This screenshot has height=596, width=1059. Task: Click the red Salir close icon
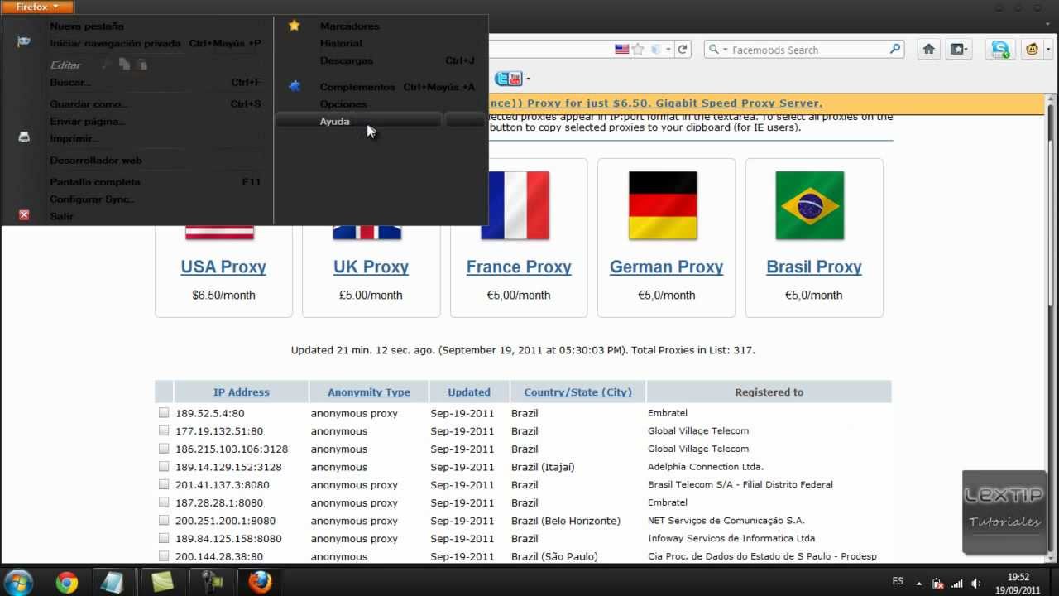24,215
